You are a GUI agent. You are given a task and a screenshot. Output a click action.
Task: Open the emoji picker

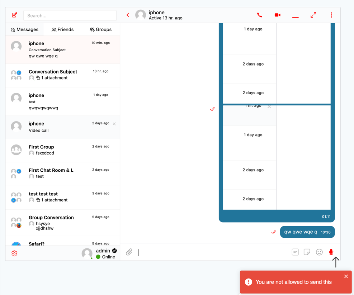[319, 252]
